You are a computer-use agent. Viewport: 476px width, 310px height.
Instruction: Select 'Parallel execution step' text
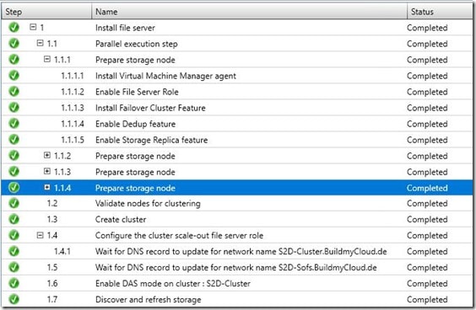(x=137, y=44)
